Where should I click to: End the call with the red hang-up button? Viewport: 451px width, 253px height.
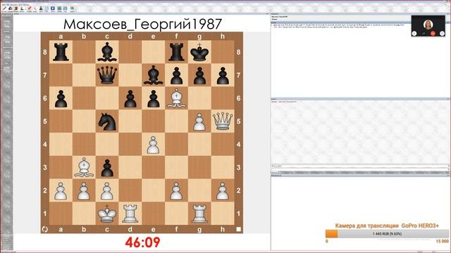click(433, 34)
